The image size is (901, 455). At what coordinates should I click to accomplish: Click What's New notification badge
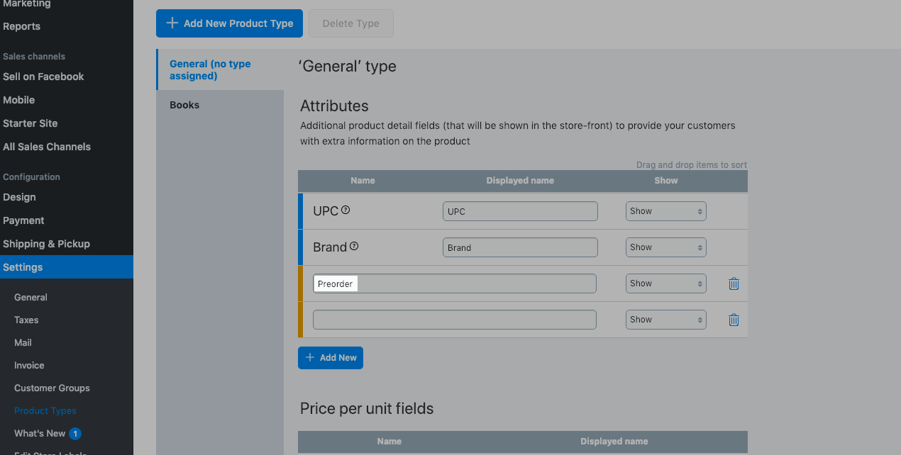click(x=75, y=434)
